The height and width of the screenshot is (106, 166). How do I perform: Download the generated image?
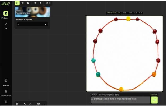(x=40, y=3)
